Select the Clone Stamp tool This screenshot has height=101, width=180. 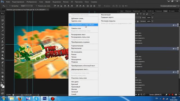[3, 41]
